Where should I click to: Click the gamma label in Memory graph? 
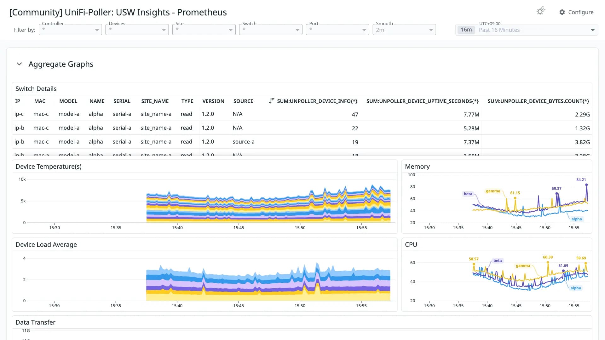(493, 191)
